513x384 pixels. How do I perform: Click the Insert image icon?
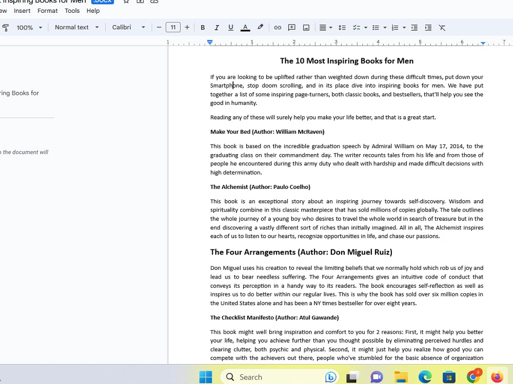coord(306,28)
